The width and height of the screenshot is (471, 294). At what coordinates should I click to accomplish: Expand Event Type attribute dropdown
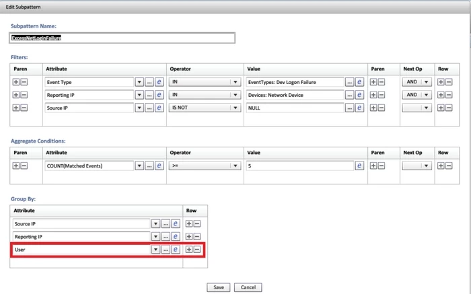click(139, 82)
